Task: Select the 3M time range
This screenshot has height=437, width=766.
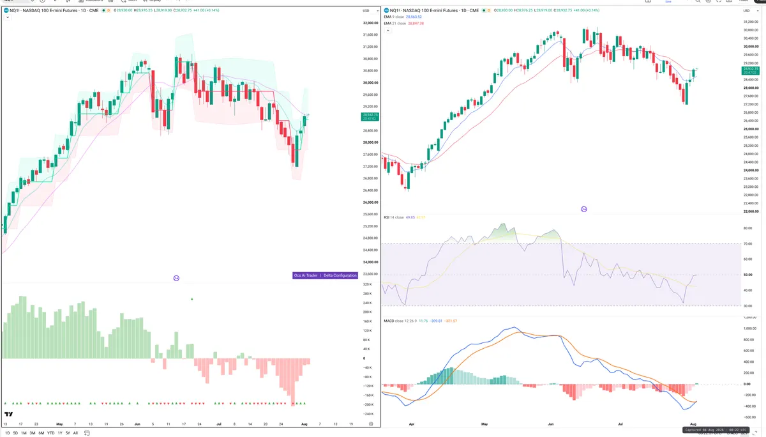Action: point(33,433)
